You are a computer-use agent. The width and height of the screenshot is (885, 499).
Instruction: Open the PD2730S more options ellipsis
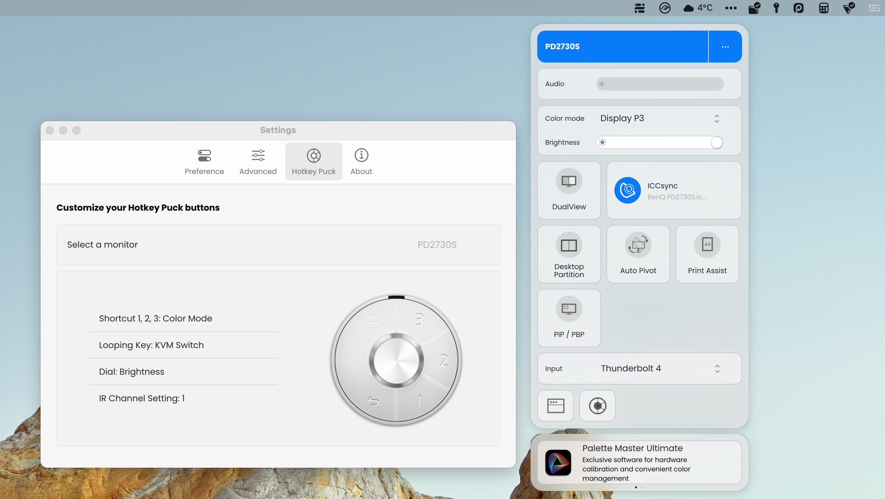(725, 46)
